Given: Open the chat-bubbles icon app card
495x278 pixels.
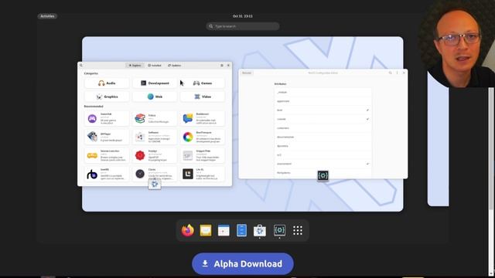Looking at the screenshot, I should point(203,118).
